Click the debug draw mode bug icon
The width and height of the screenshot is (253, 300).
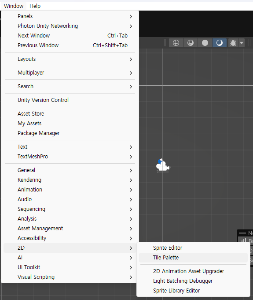coord(233,43)
